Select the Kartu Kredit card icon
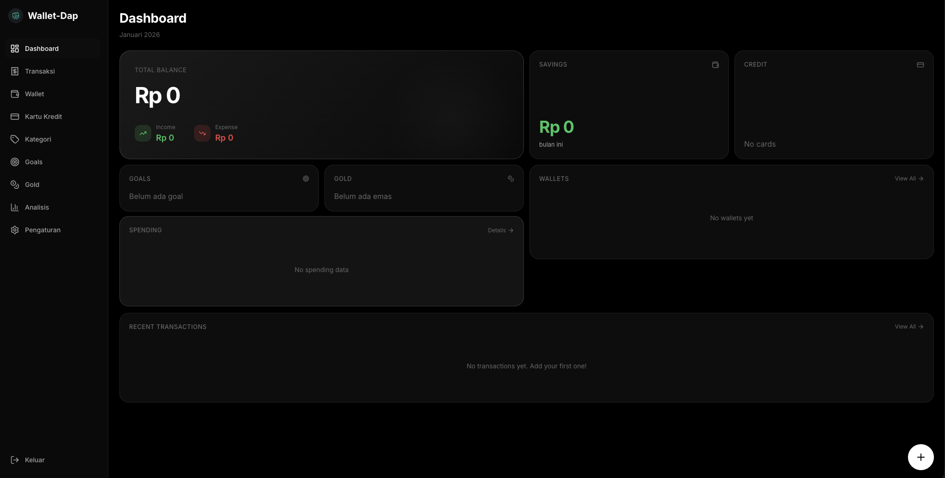945x478 pixels. pos(14,116)
